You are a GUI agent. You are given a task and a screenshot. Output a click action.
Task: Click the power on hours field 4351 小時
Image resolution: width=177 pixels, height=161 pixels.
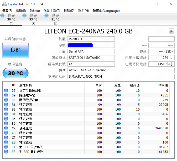point(162,64)
